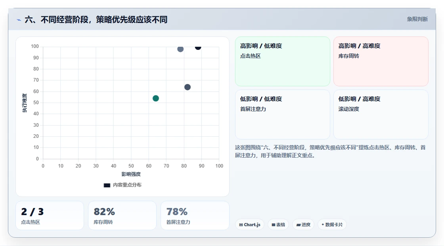Image resolution: width=444 pixels, height=246 pixels.
Task: Click the 库存周转 text in pink quadrant card
Action: coord(348,56)
